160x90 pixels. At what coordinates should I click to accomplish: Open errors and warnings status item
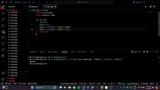[8, 84]
